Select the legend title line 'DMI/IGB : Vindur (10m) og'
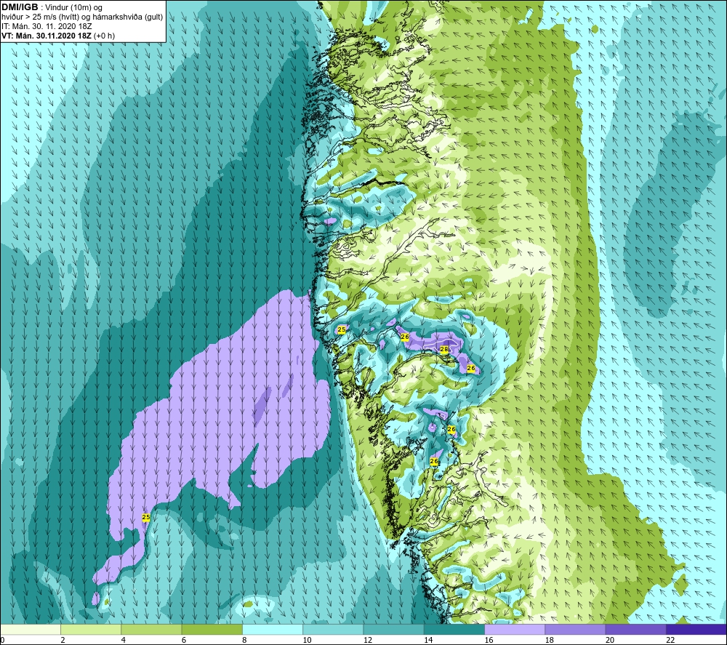 (x=52, y=7)
